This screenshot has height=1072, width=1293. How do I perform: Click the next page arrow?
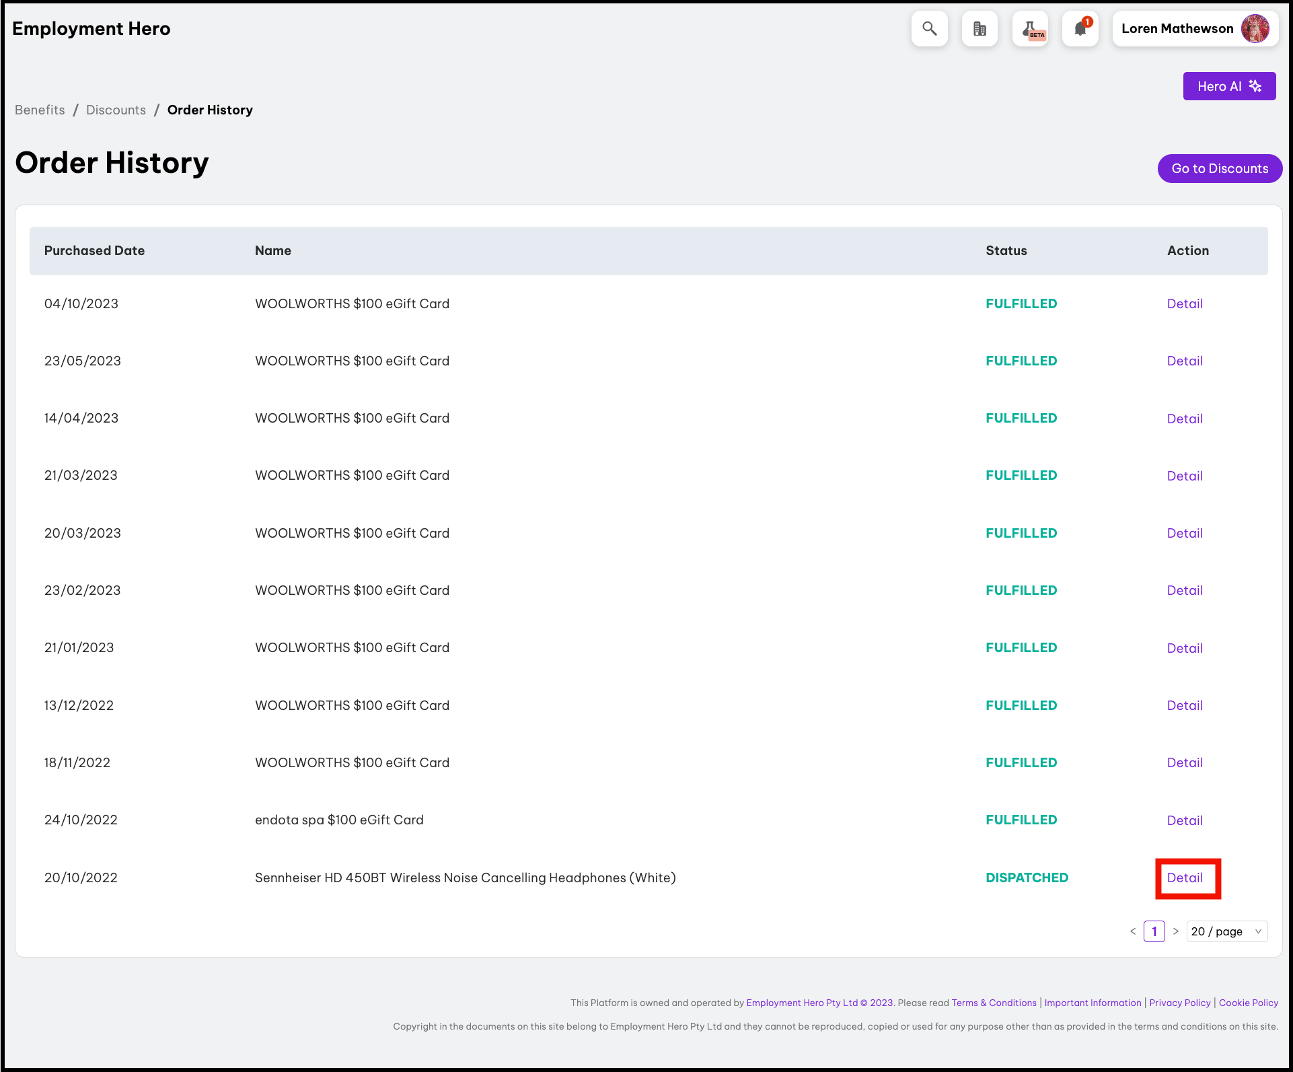pos(1176,931)
